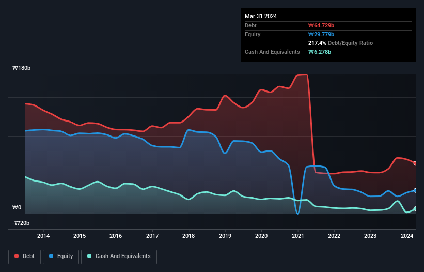This screenshot has width=424, height=272.
Task: Select the teal Cash endpoint marker
Action: 415,209
